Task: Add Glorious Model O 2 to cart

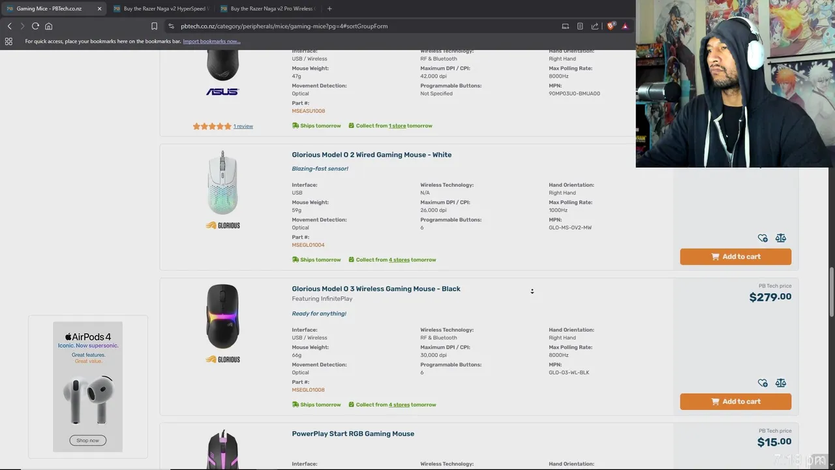Action: (736, 257)
